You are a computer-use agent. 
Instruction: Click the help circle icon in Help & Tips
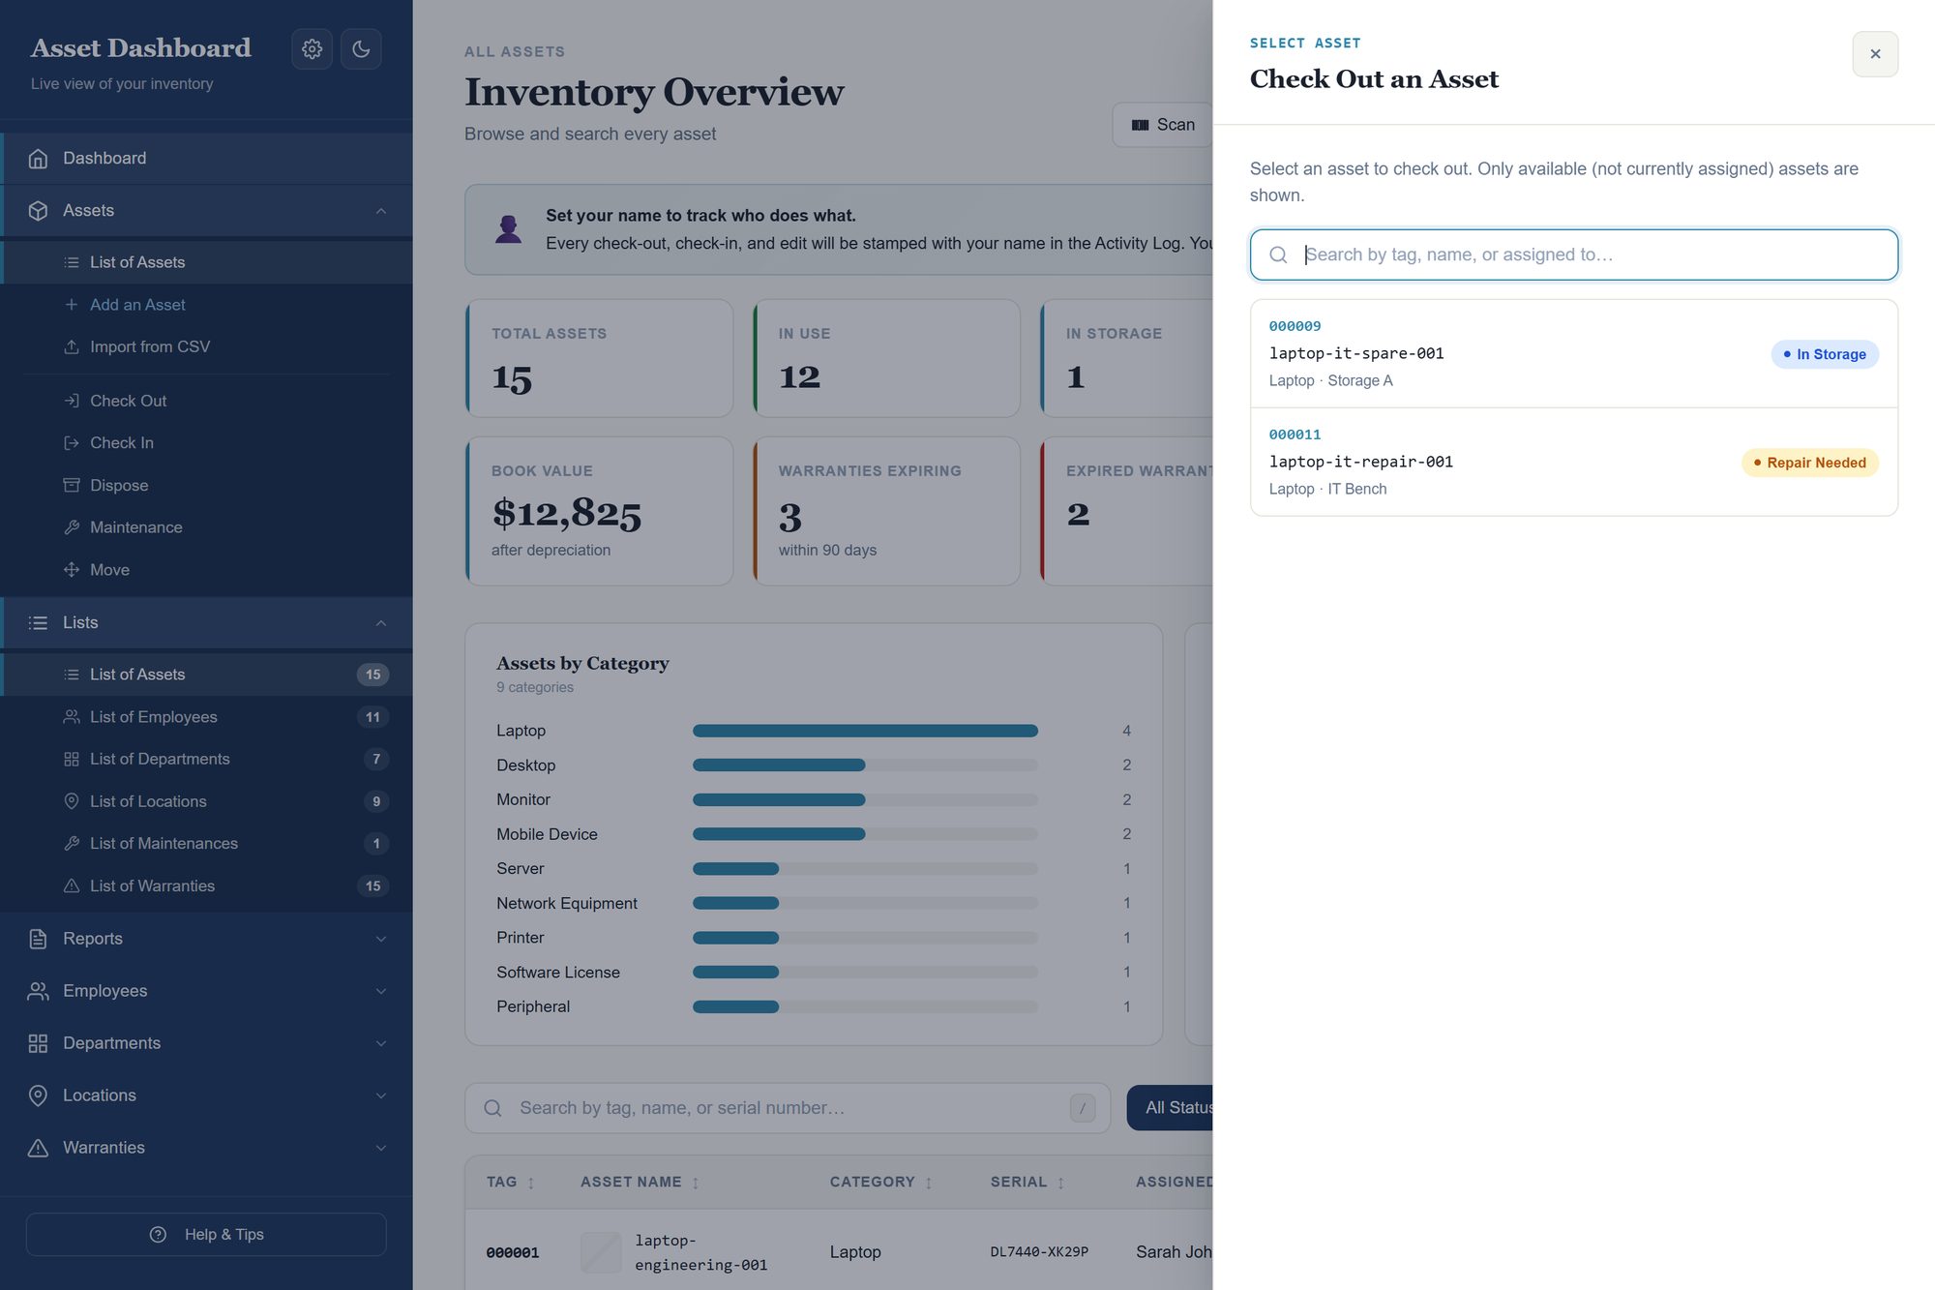(159, 1235)
